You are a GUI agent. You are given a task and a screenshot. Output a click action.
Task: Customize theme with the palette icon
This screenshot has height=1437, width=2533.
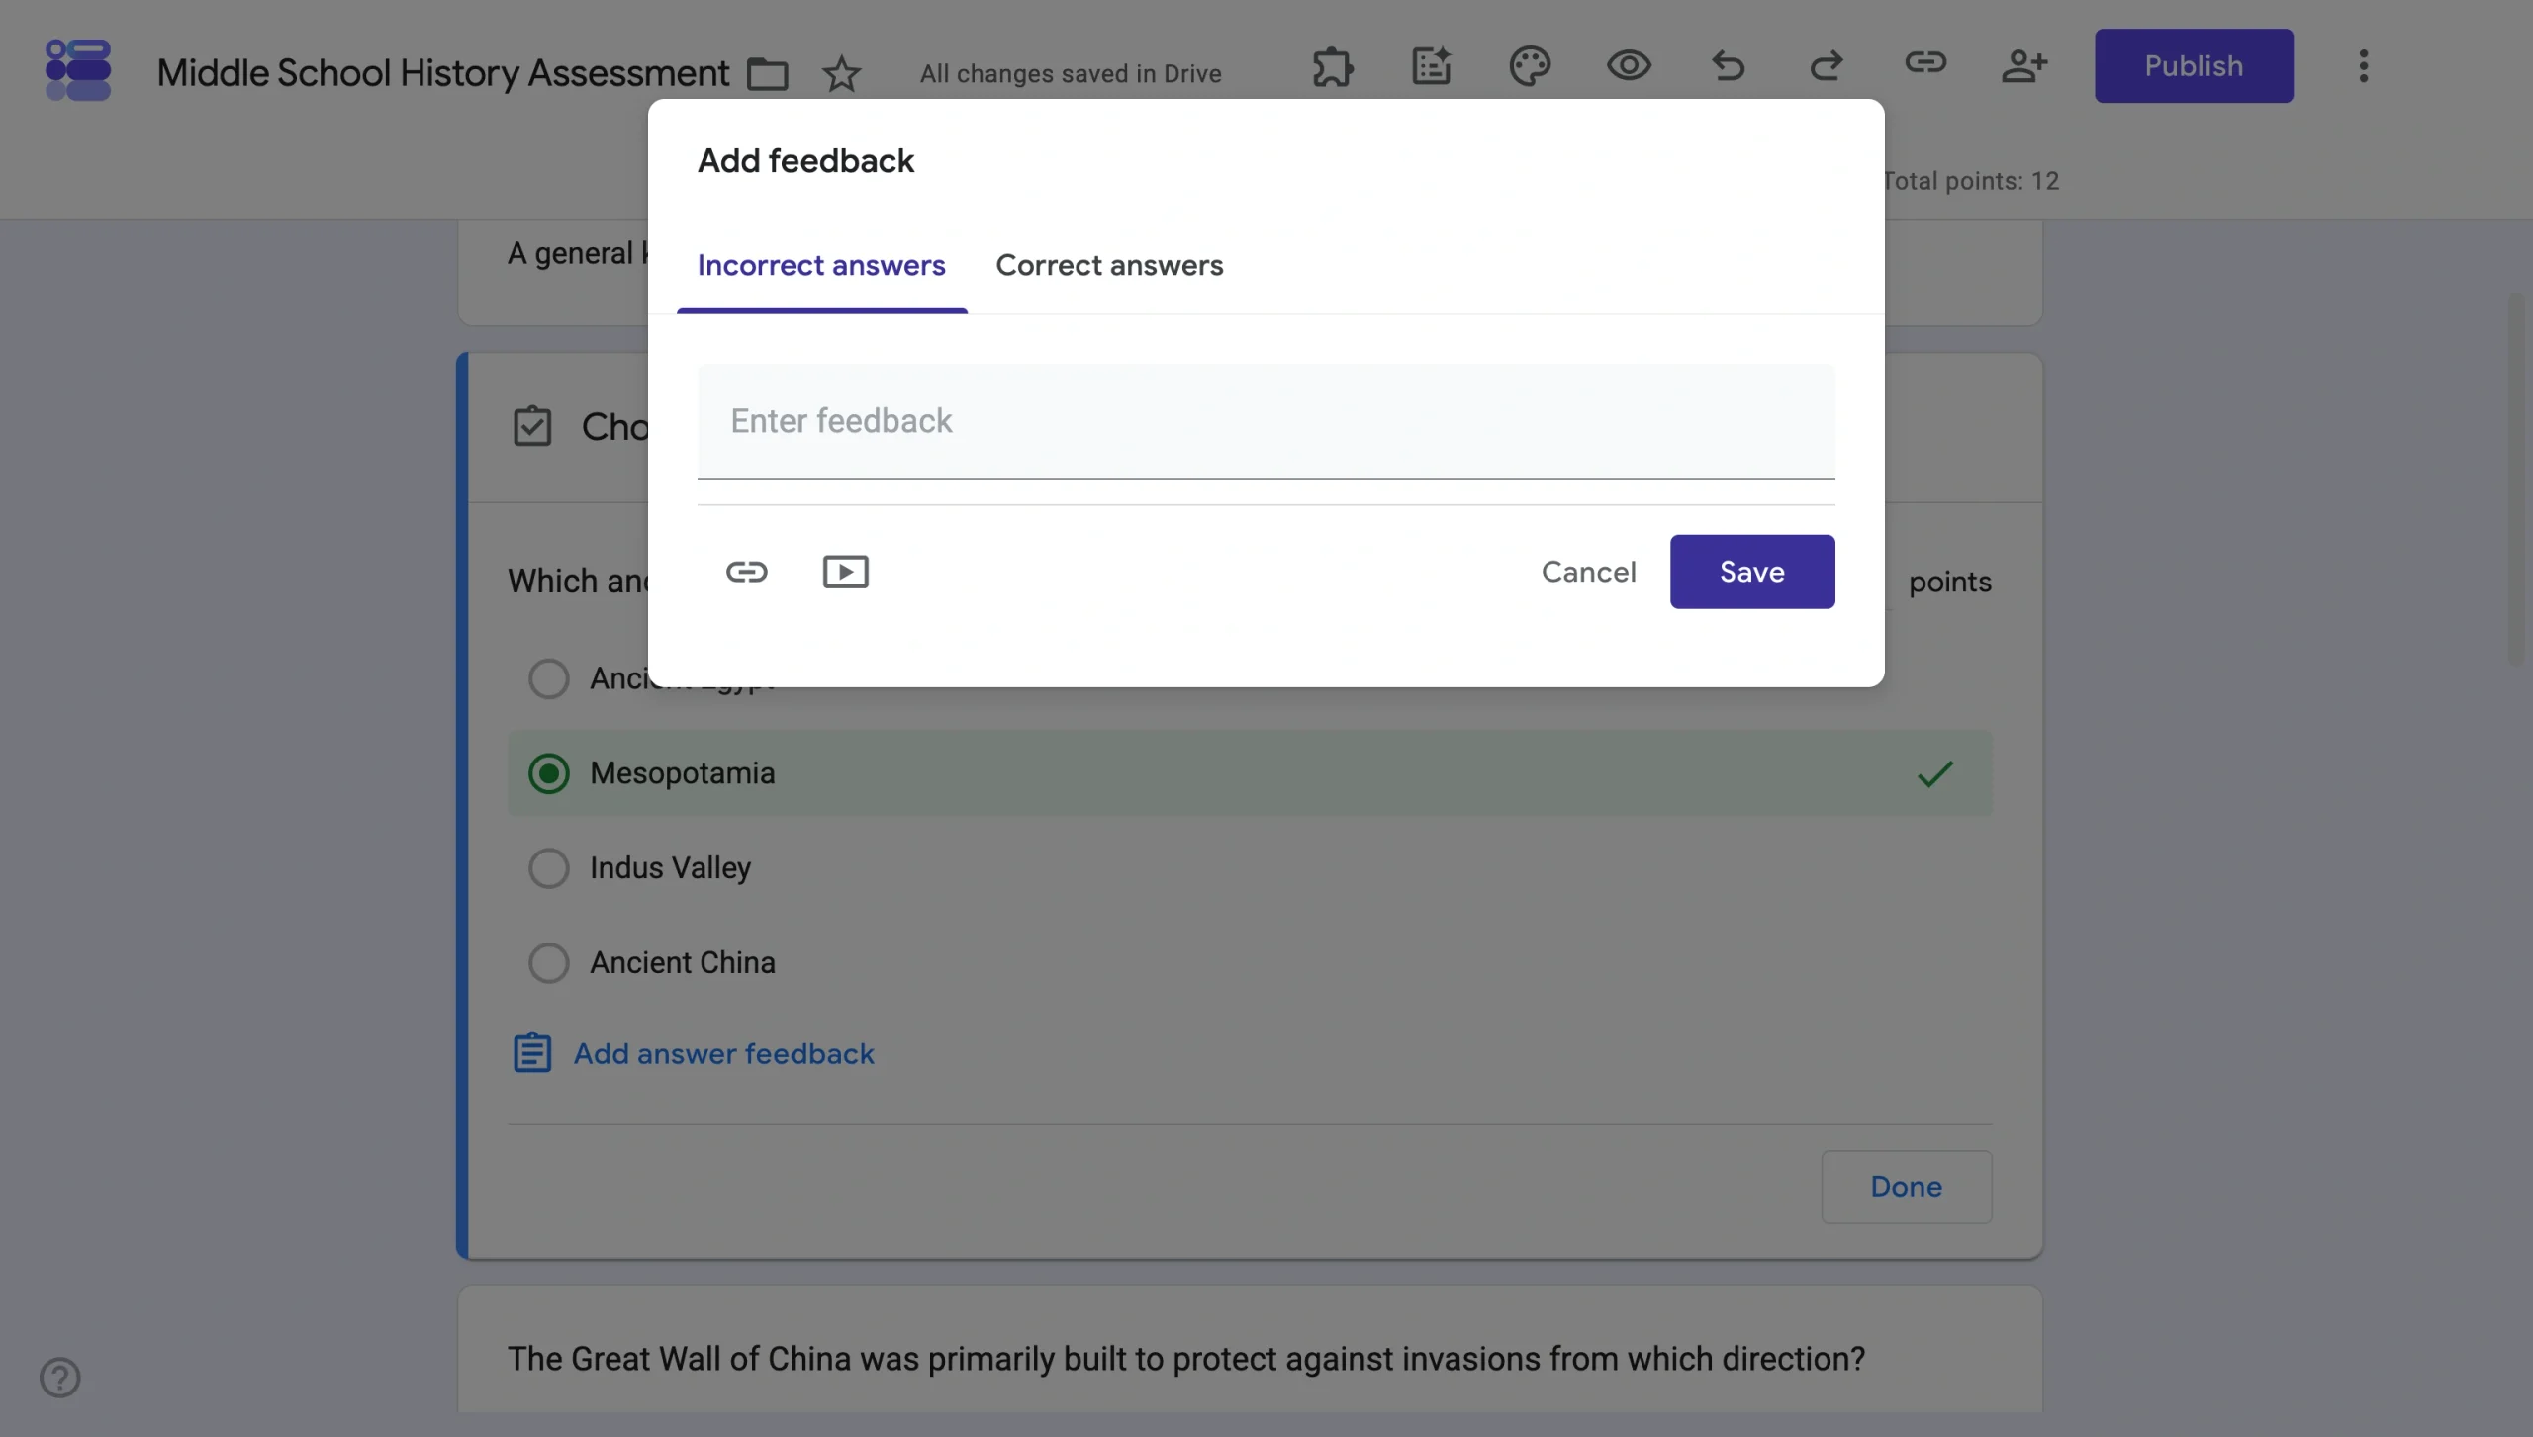[1530, 66]
